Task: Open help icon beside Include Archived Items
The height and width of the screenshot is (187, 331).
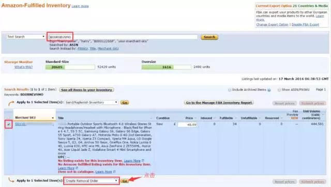Action: coord(269,90)
